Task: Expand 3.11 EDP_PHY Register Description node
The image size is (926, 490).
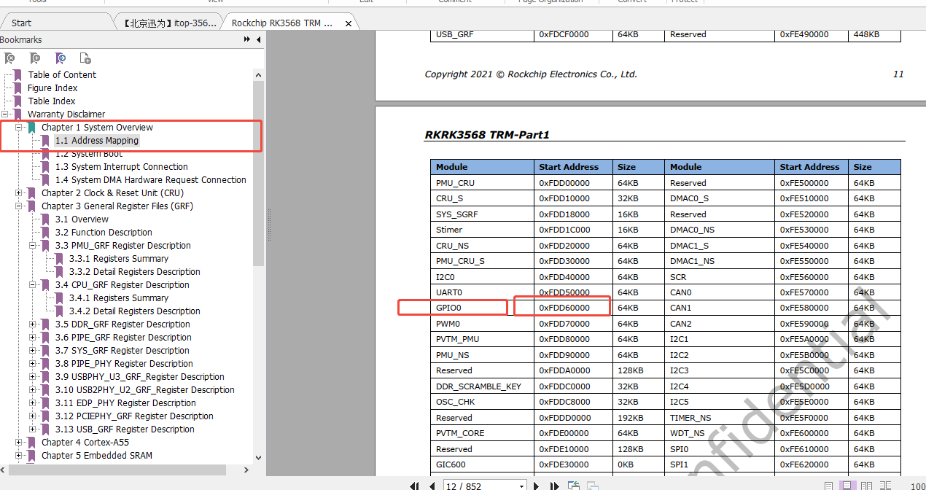Action: coord(33,403)
